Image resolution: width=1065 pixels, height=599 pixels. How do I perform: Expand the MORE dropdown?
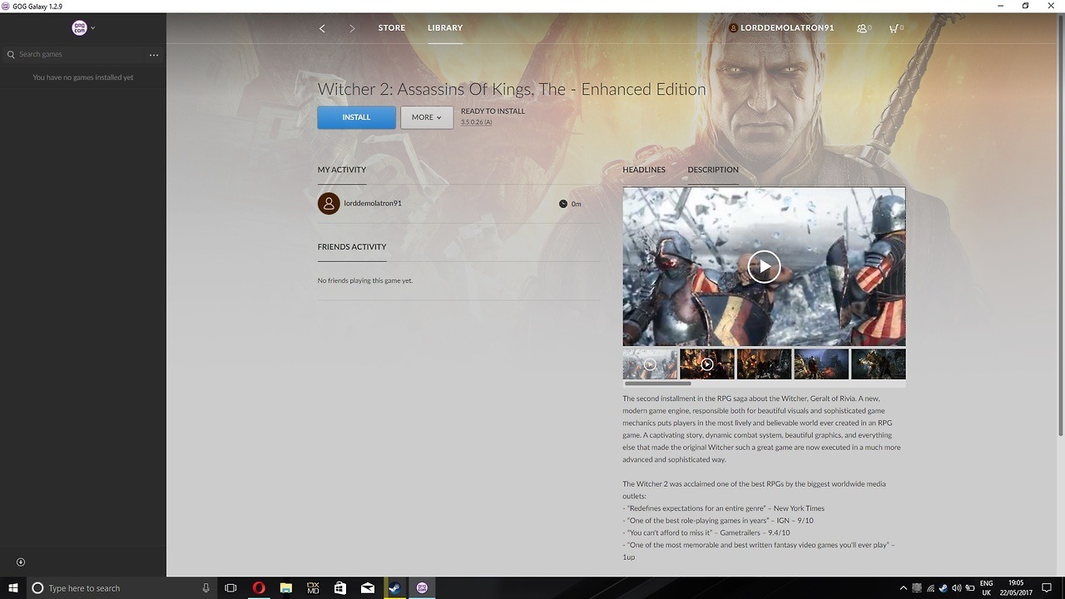tap(427, 117)
